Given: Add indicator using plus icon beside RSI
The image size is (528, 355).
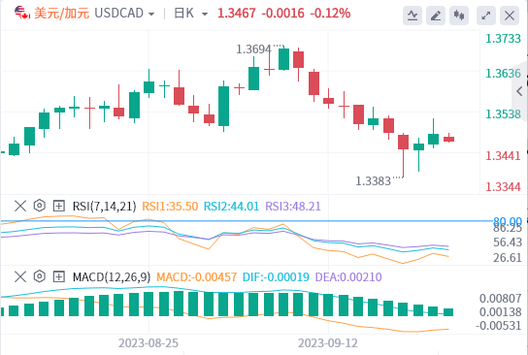Looking at the screenshot, I should pos(59,206).
